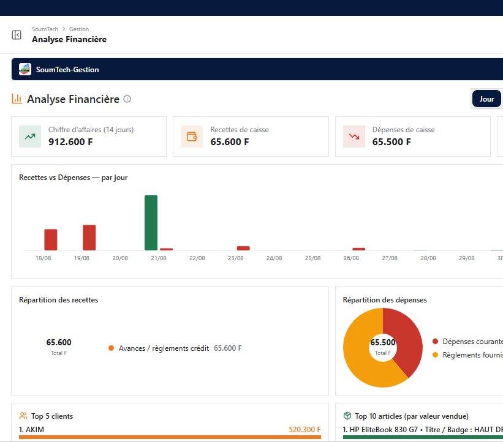Click the breadcrumb chevron after SoumTech

click(64, 29)
